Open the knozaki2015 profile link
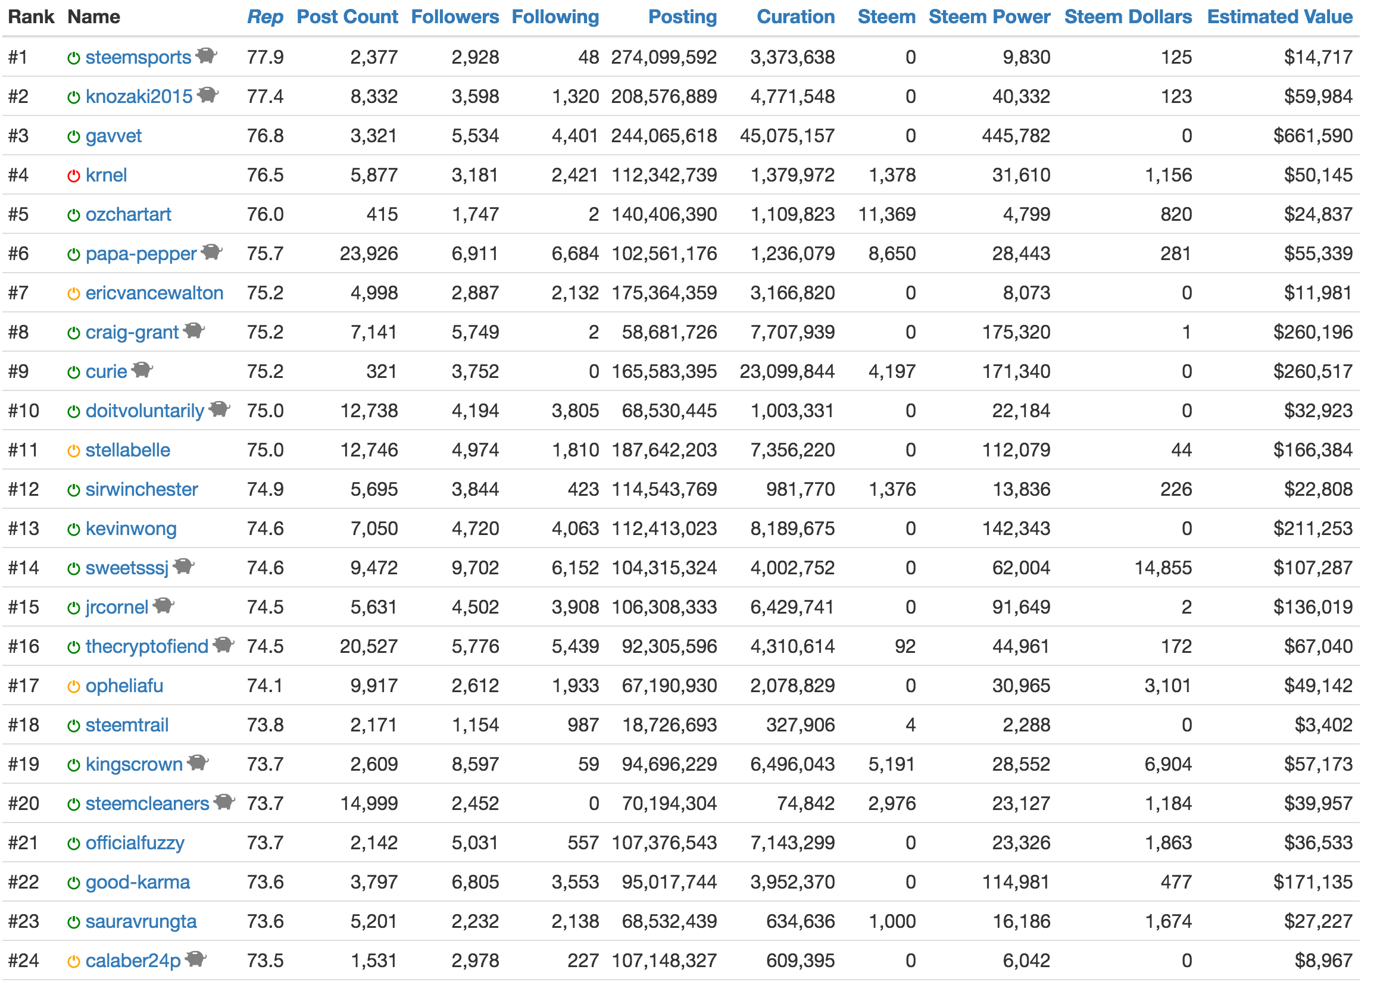This screenshot has height=982, width=1374. (139, 97)
